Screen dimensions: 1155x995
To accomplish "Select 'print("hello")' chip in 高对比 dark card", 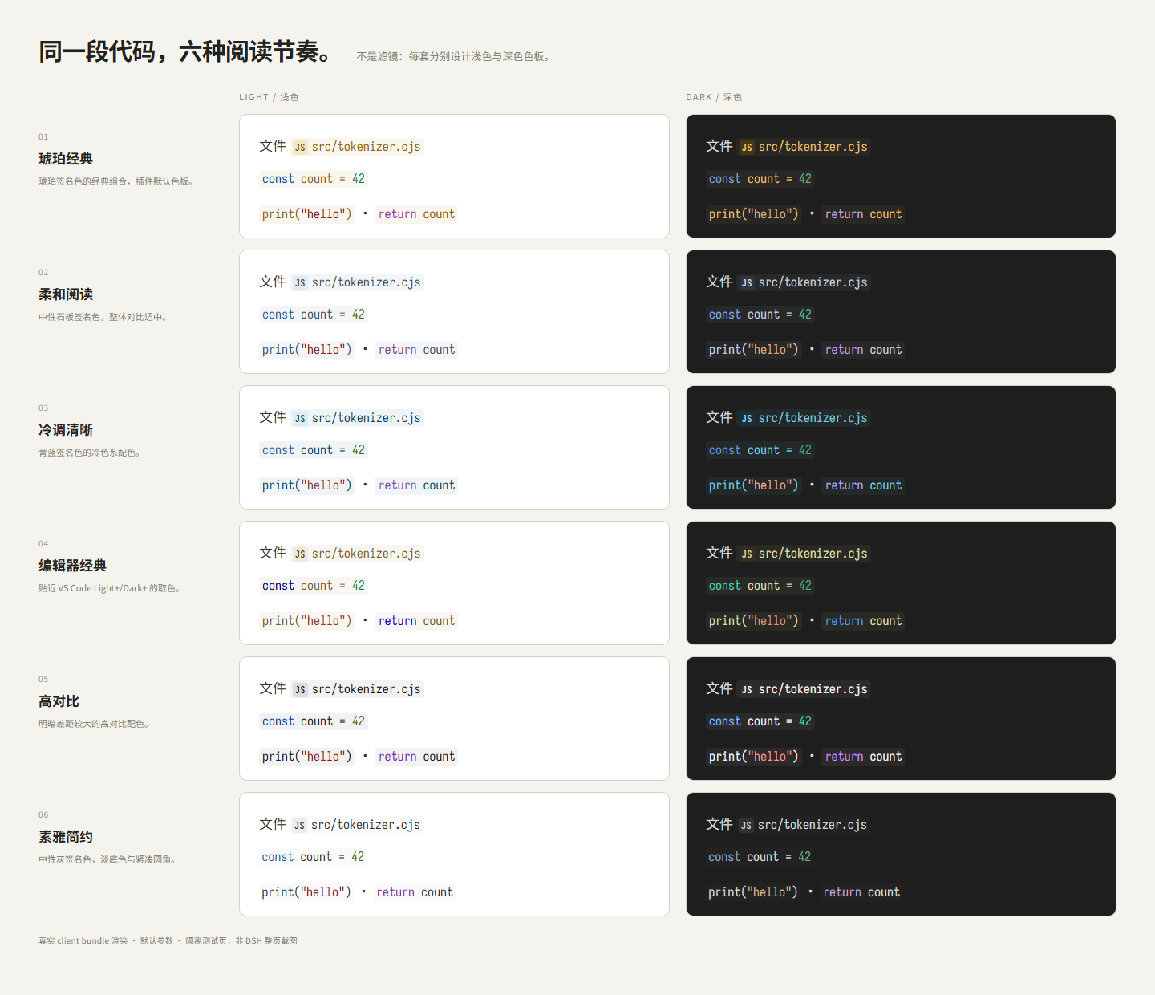I will pos(754,757).
